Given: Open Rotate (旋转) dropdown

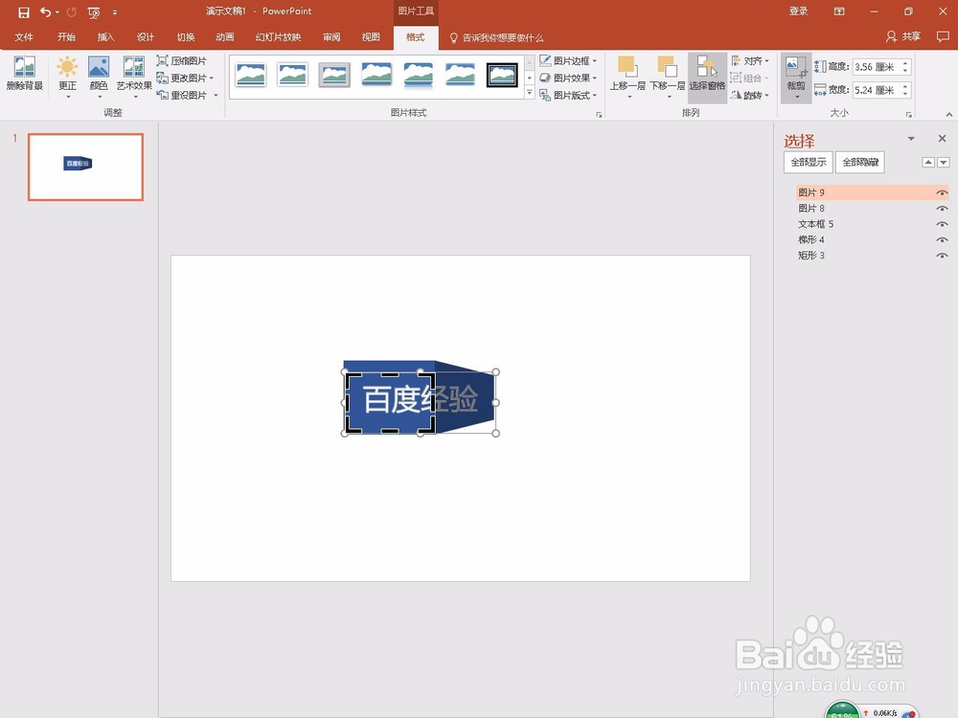Looking at the screenshot, I should 750,95.
